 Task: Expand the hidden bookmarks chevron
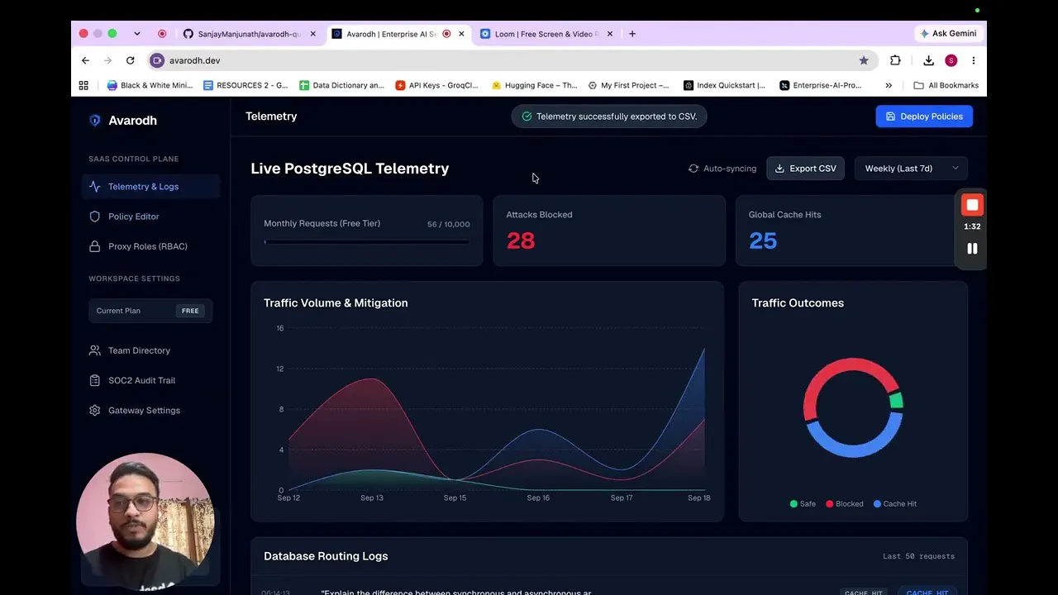pyautogui.click(x=889, y=85)
